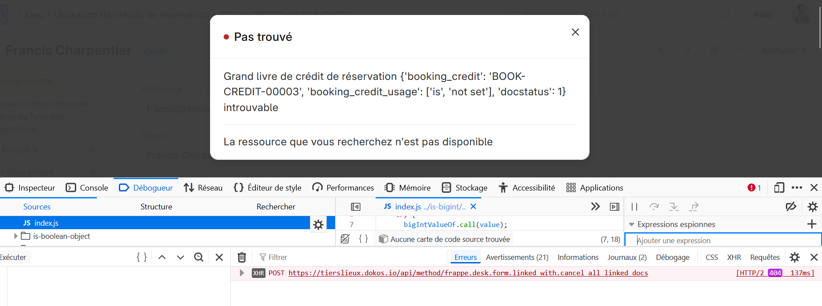Expand the is-boolean-object folder
The height and width of the screenshot is (306, 822).
tap(16, 236)
